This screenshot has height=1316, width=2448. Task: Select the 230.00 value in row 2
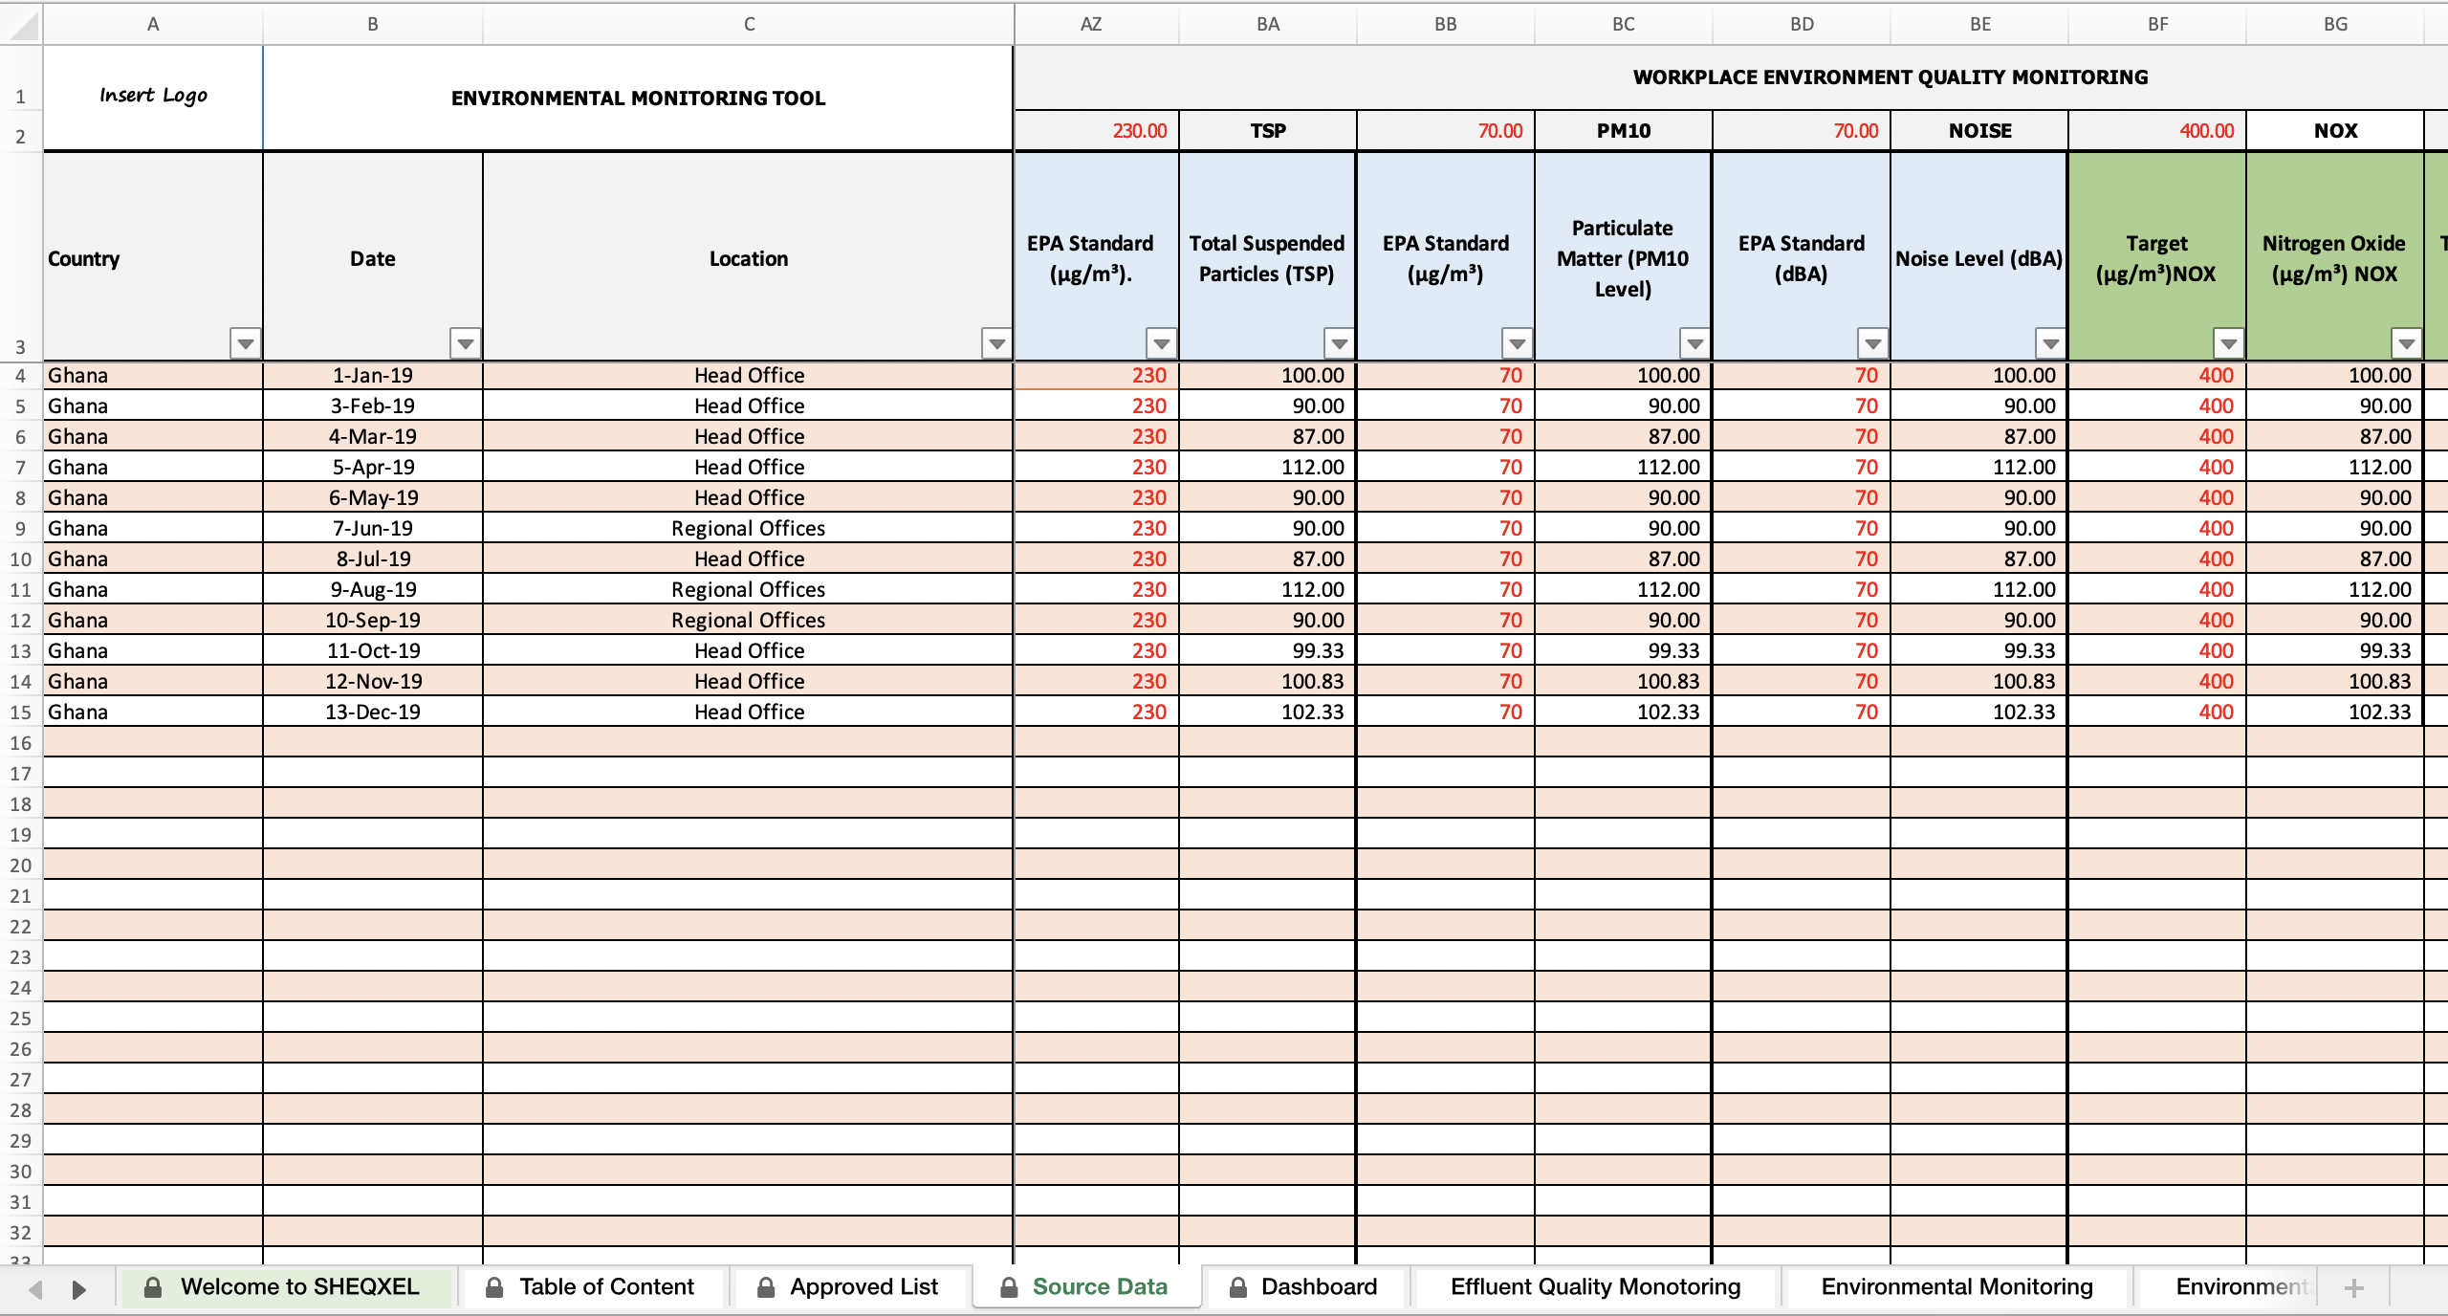coord(1097,131)
